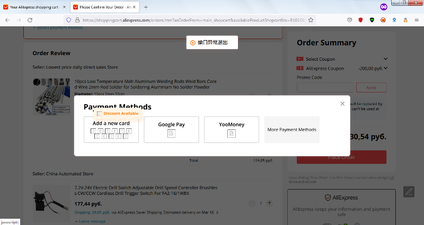Bookmark this page with the star
Viewport: 424px width, 225px height.
click(311, 20)
